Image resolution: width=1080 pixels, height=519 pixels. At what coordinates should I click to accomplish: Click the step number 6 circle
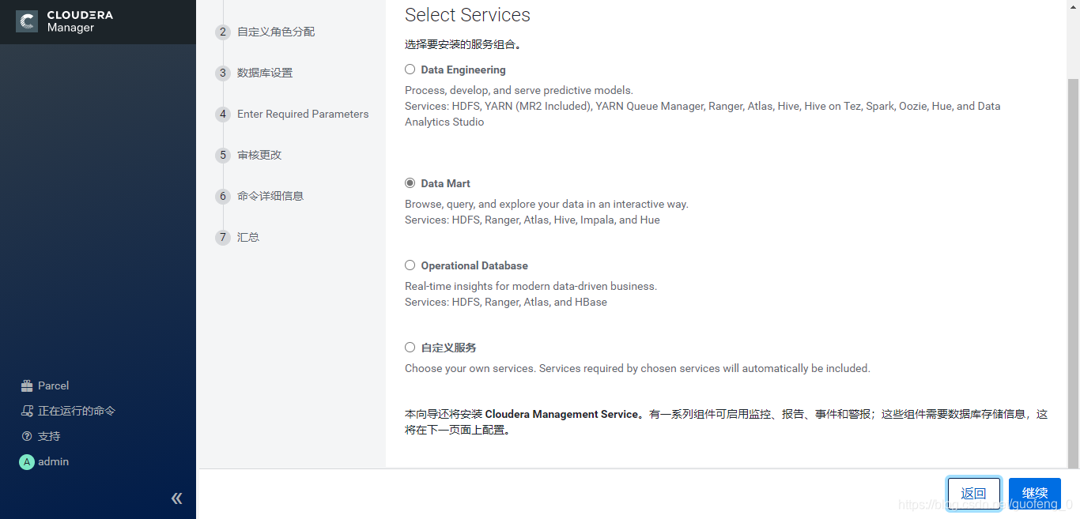click(x=223, y=197)
